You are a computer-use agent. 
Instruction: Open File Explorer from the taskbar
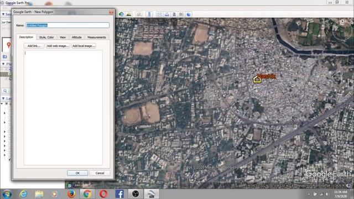[x=39, y=194]
